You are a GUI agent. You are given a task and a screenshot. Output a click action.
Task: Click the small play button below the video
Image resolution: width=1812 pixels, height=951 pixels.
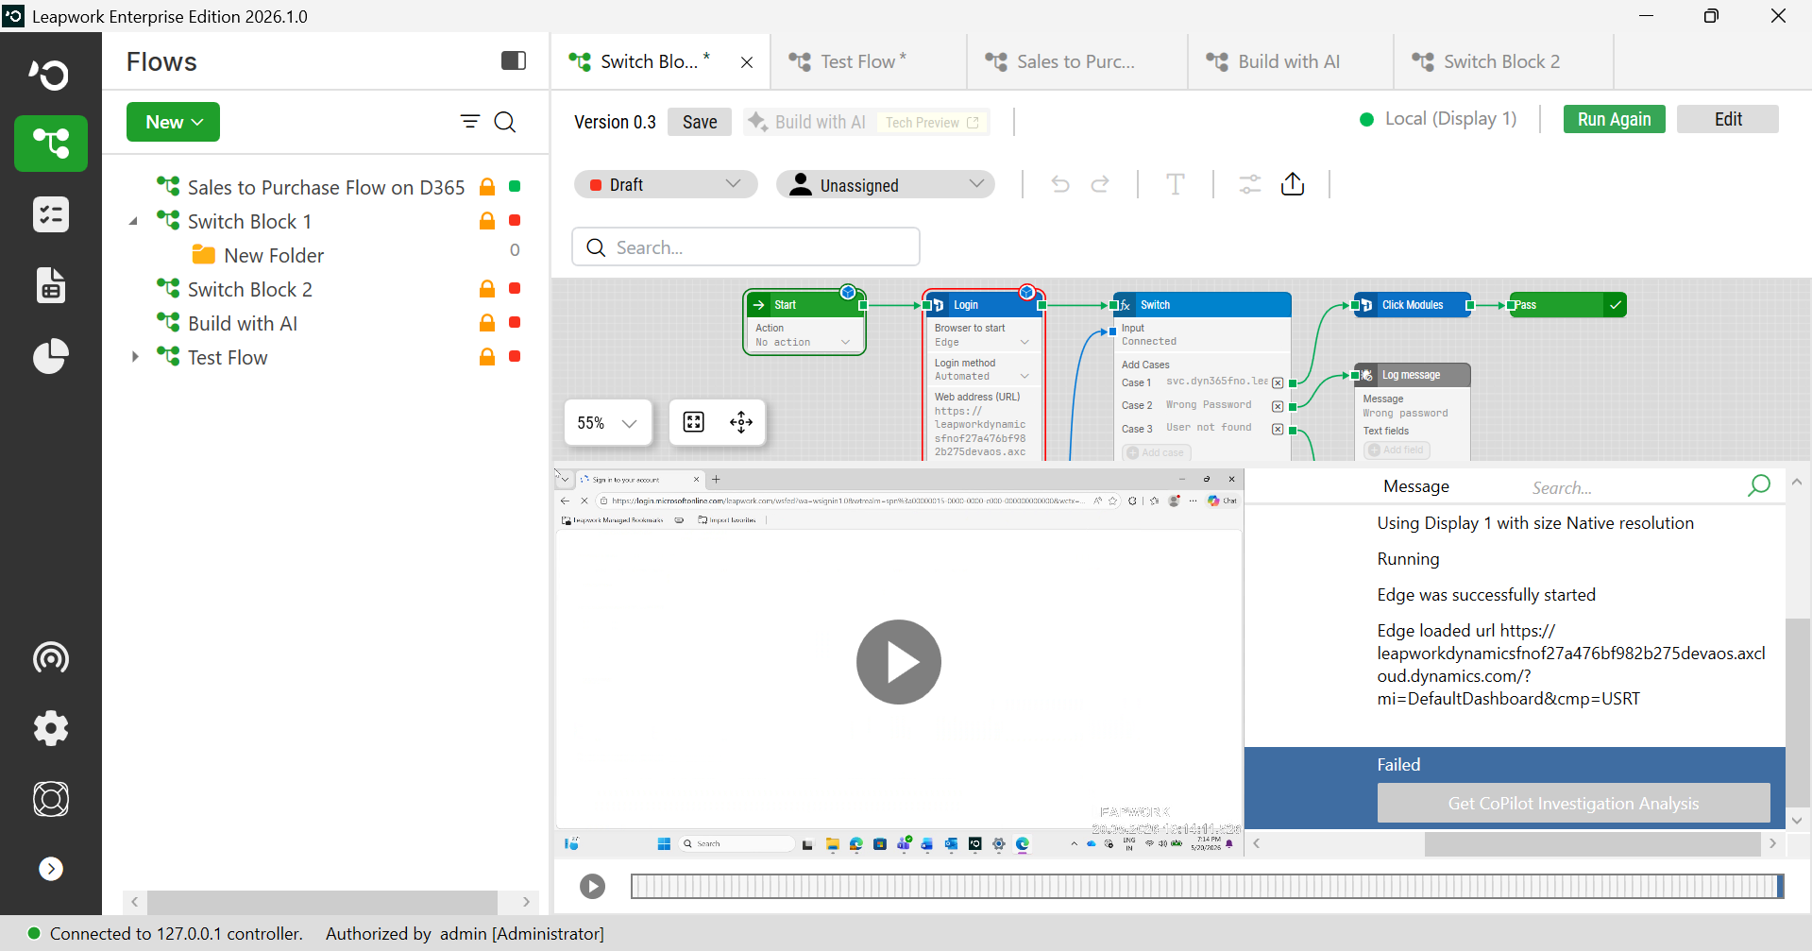pos(592,886)
